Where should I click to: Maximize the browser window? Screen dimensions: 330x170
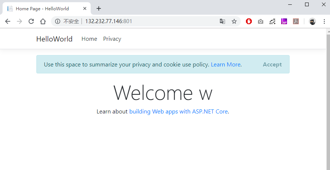(x=307, y=4)
